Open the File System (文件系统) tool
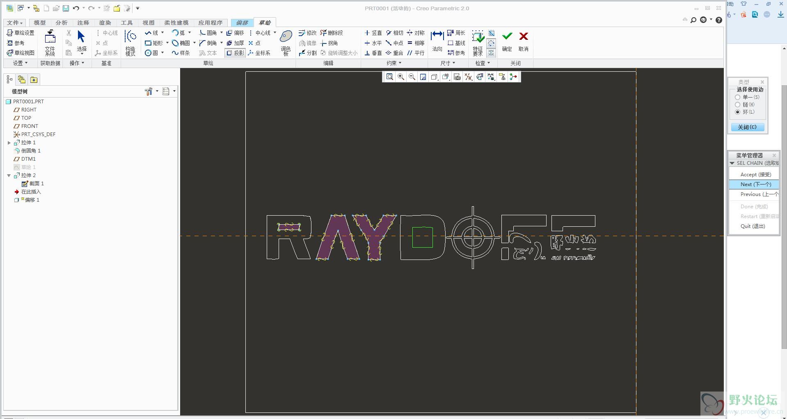The width and height of the screenshot is (787, 419). [x=50, y=43]
